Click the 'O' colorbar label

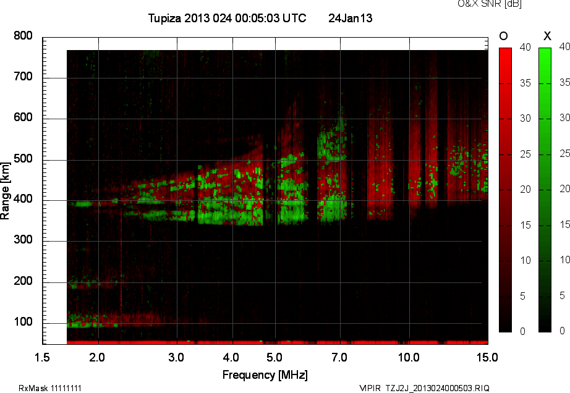coord(503,36)
